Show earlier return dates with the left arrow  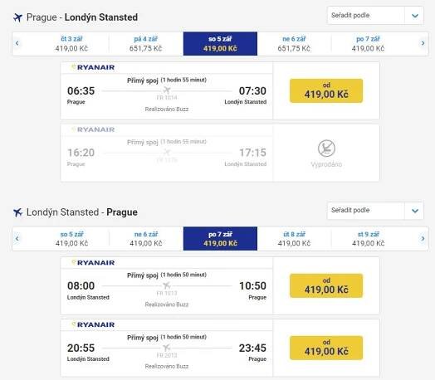click(17, 238)
